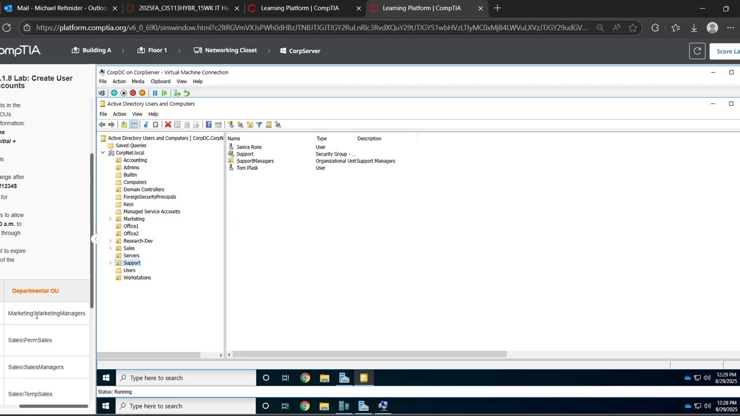Create a new group with toolbar icon
The height and width of the screenshot is (416, 740).
pos(240,124)
